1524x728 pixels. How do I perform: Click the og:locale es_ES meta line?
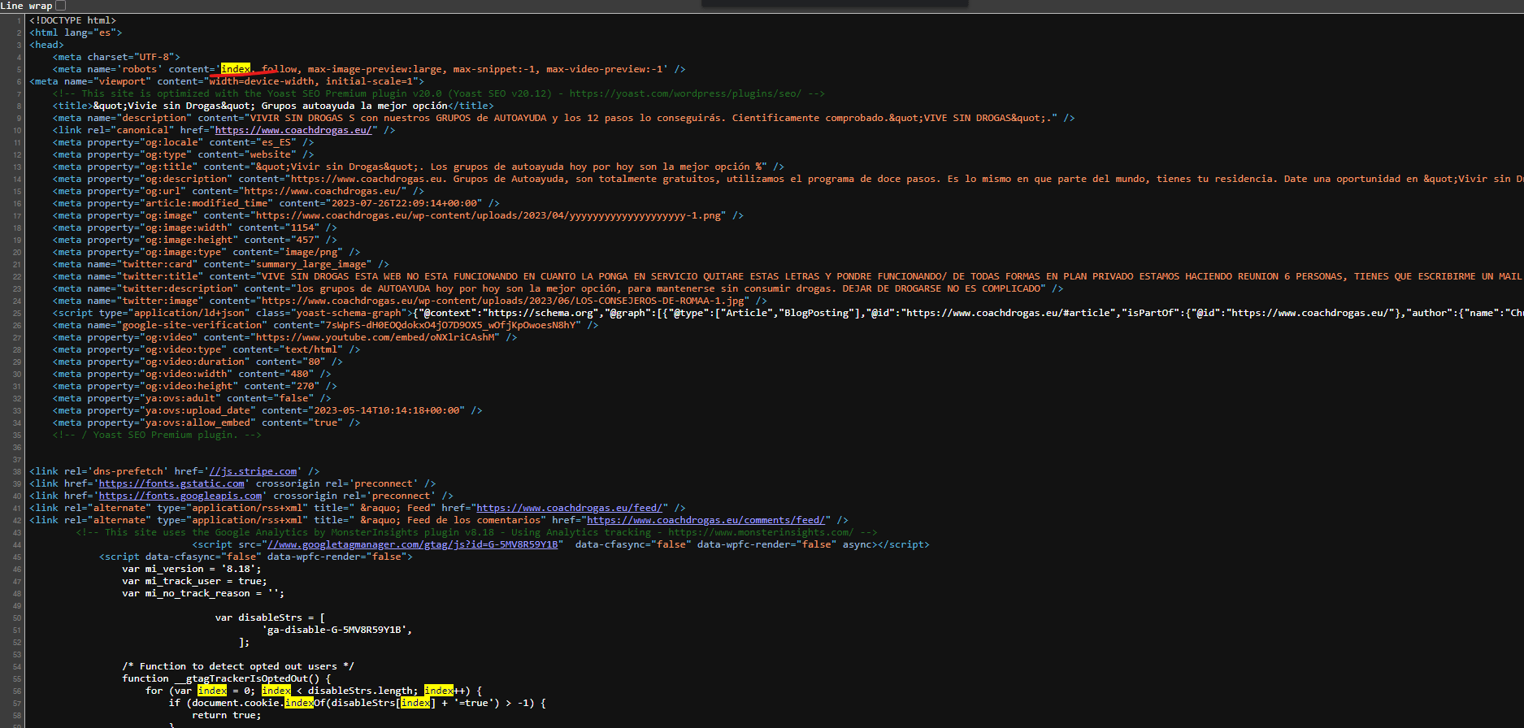tap(183, 142)
